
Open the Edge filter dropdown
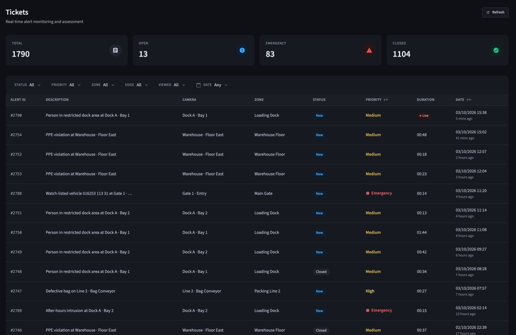tap(136, 85)
